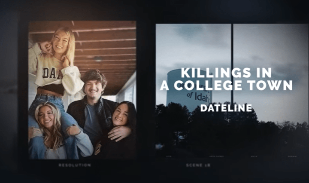Image resolution: width=309 pixels, height=183 pixels.
Task: Click the RESOLUTION caption below the photo
Action: point(75,165)
